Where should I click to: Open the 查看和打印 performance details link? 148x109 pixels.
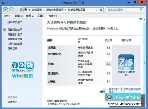pos(125,90)
